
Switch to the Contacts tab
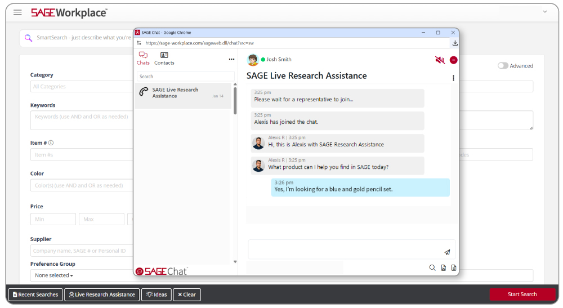pos(164,58)
